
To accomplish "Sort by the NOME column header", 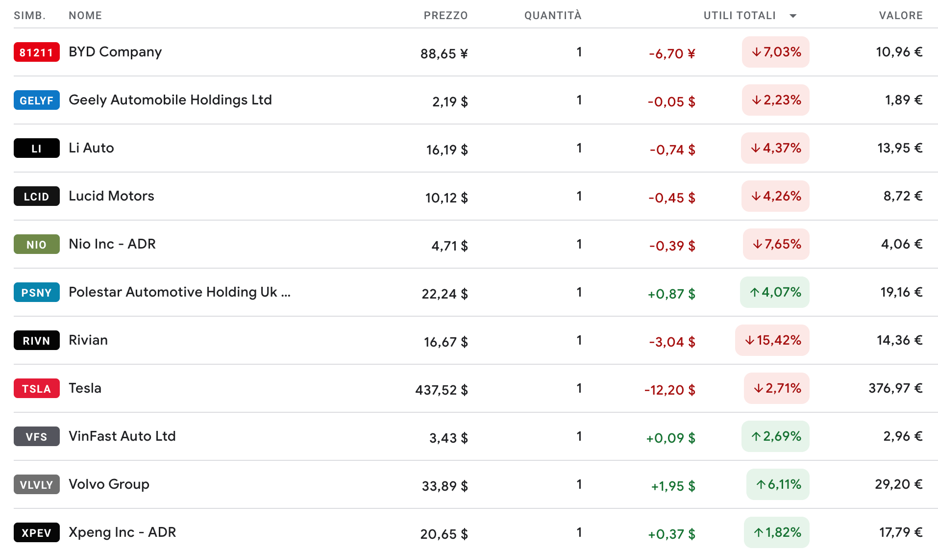I will (85, 16).
